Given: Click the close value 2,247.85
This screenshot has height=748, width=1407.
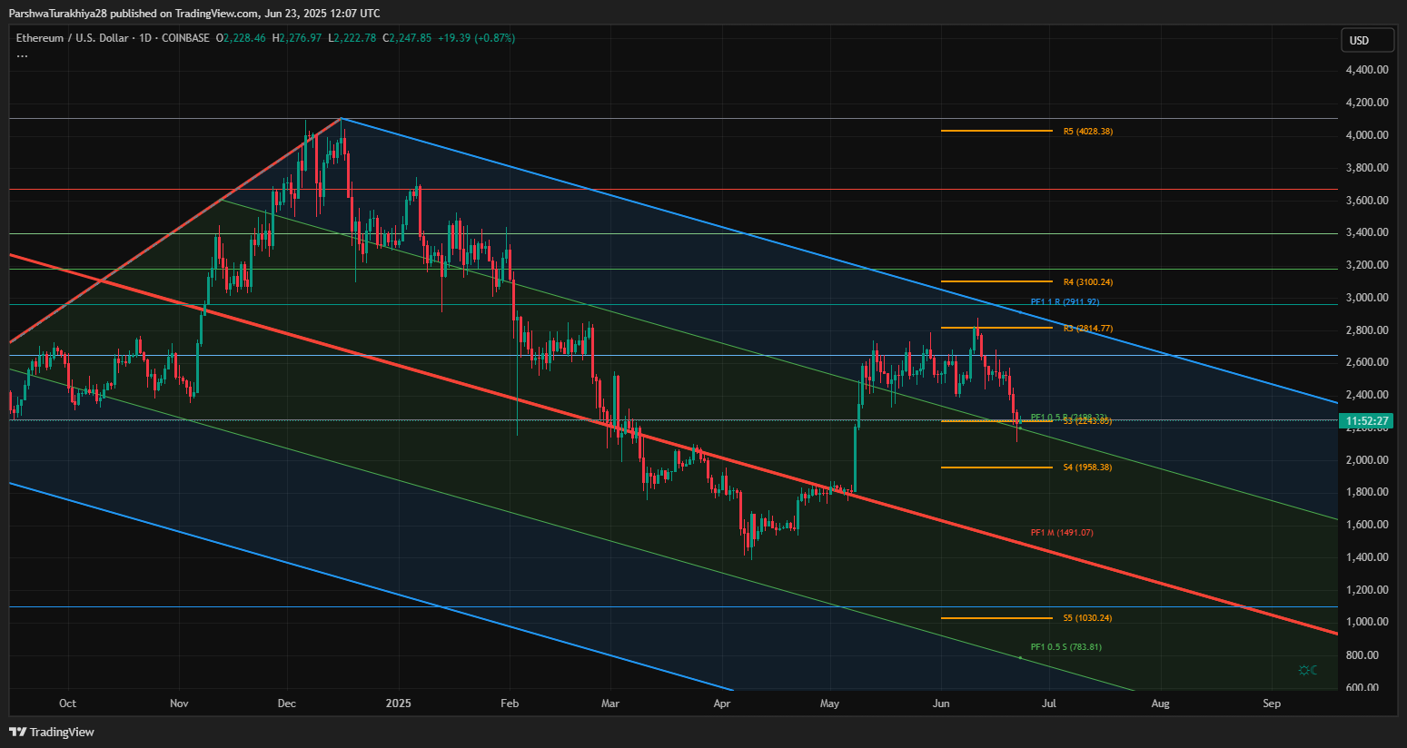Looking at the screenshot, I should click(x=411, y=38).
